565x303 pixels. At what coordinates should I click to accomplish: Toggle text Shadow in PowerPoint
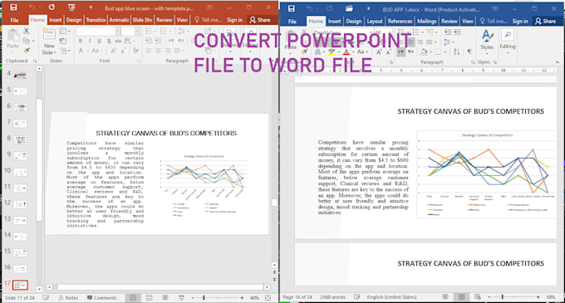point(109,41)
